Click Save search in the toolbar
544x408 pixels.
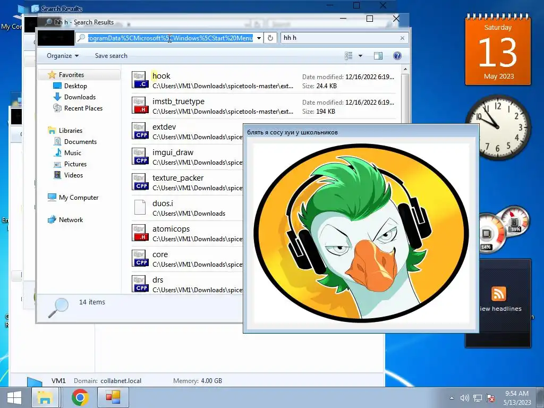pos(111,56)
